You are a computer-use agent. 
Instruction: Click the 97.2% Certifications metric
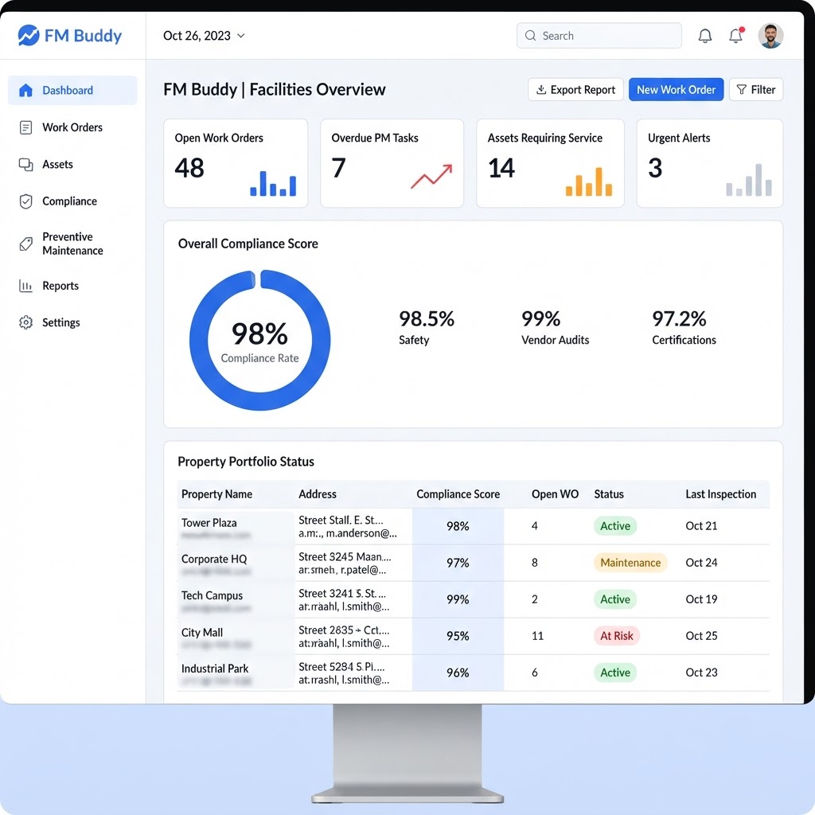coord(684,327)
